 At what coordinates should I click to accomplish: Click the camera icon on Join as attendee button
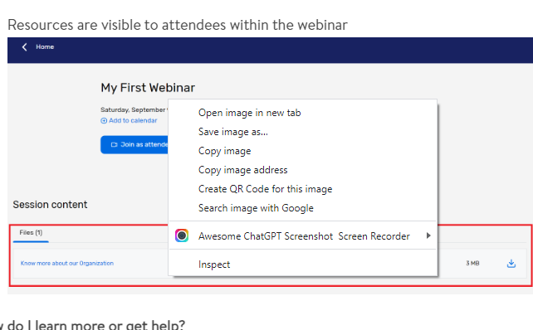(115, 144)
